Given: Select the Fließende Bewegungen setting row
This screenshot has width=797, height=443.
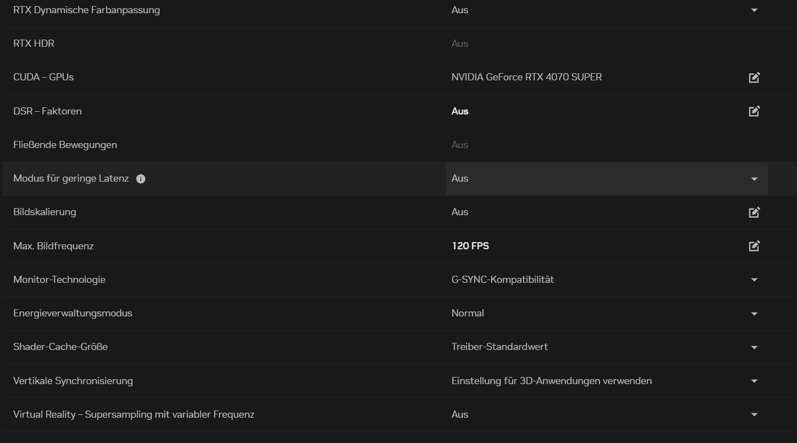Looking at the screenshot, I should (x=65, y=145).
